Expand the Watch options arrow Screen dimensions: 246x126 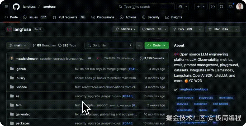[165, 29]
